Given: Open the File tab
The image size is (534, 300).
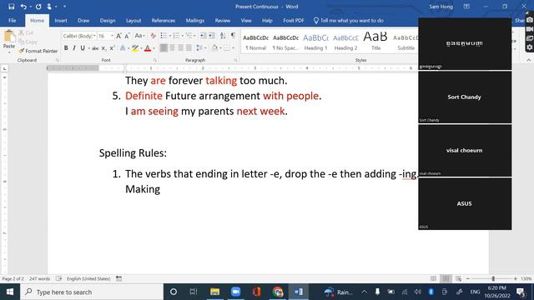Looking at the screenshot, I should [13, 20].
